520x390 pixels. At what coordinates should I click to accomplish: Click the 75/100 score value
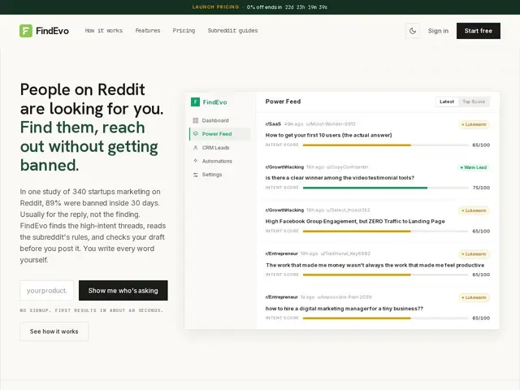(481, 188)
